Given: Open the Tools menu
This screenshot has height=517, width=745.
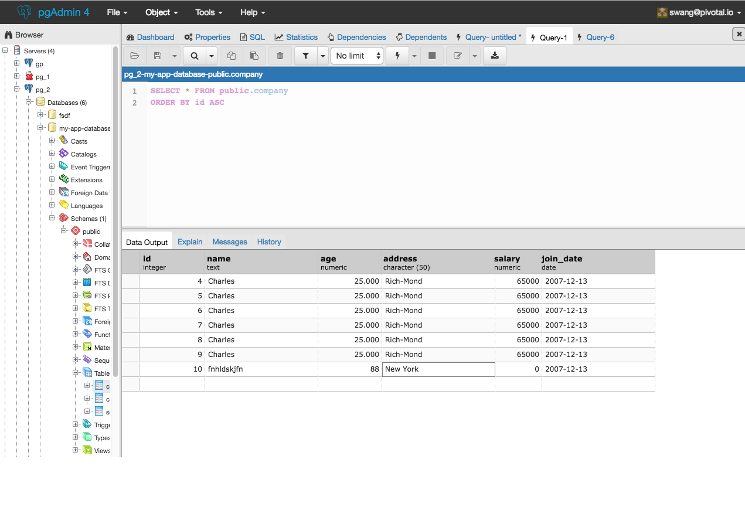Looking at the screenshot, I should (x=209, y=12).
